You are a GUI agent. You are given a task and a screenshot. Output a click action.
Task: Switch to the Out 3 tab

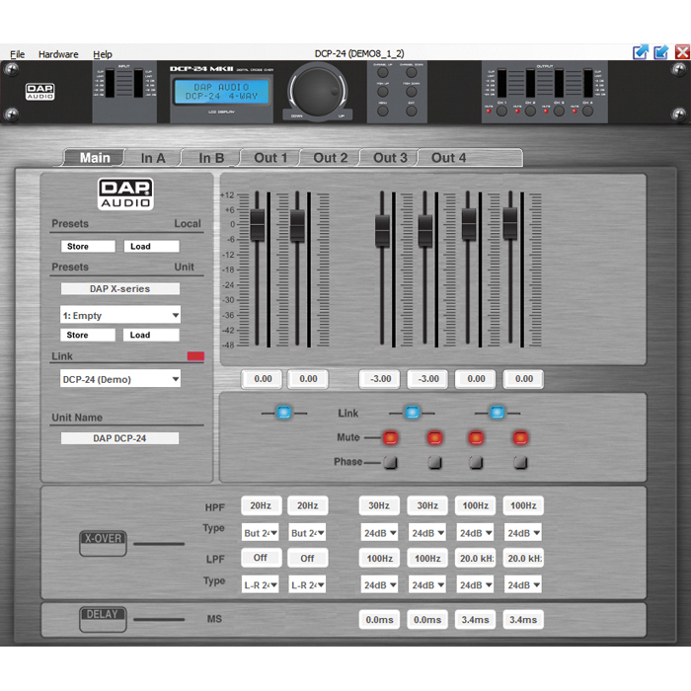coord(390,158)
